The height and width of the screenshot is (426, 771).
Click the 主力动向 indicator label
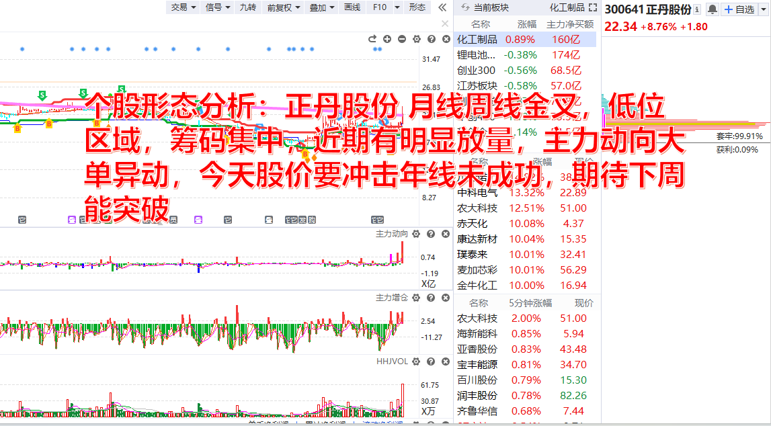392,234
